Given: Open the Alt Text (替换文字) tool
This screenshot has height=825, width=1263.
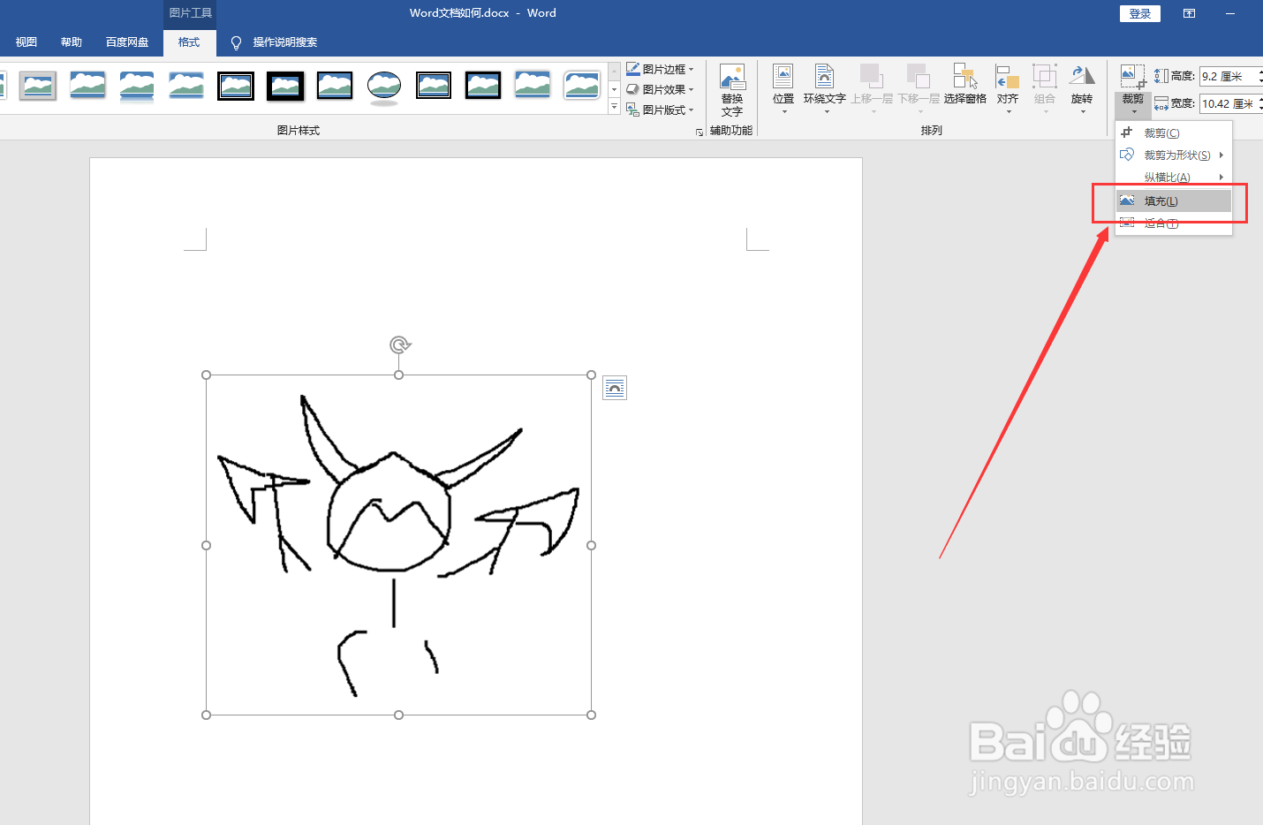Looking at the screenshot, I should [731, 90].
